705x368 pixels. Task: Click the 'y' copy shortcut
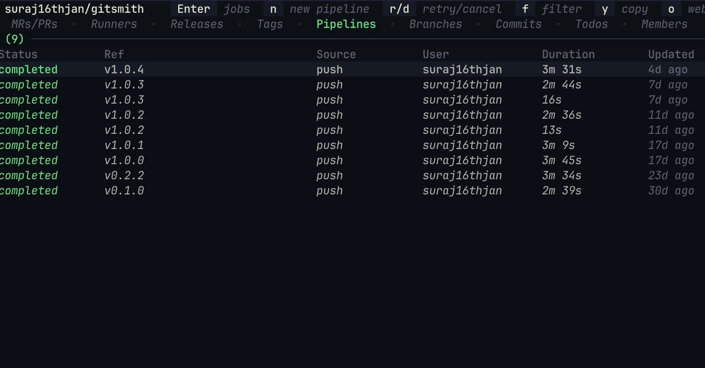[x=622, y=9]
